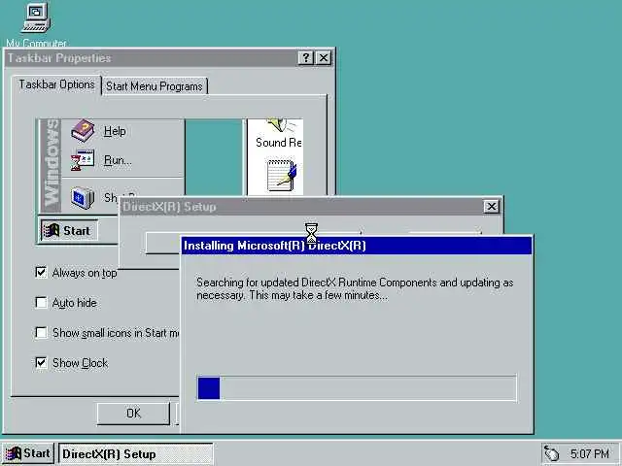Click OK in Taskbar Properties
This screenshot has height=466, width=622.
tap(133, 414)
